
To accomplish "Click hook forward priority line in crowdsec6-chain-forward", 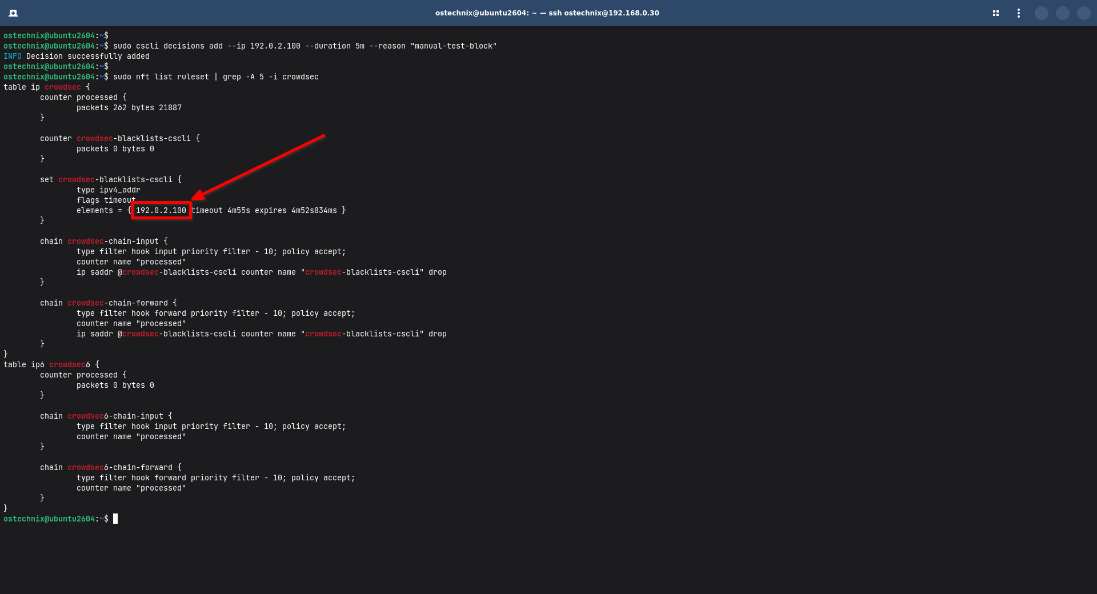I will pyautogui.click(x=216, y=478).
